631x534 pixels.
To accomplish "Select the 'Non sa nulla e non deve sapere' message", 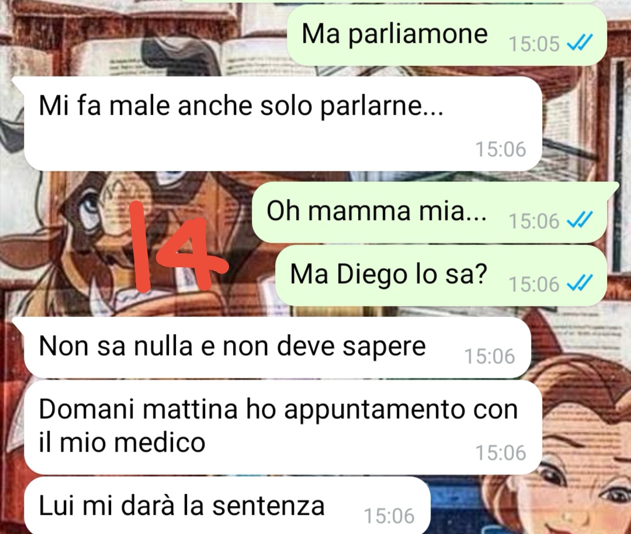I will [x=277, y=347].
